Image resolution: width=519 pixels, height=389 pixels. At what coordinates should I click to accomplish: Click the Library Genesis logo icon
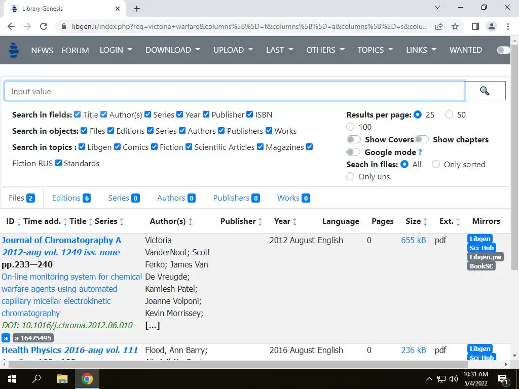(x=14, y=50)
